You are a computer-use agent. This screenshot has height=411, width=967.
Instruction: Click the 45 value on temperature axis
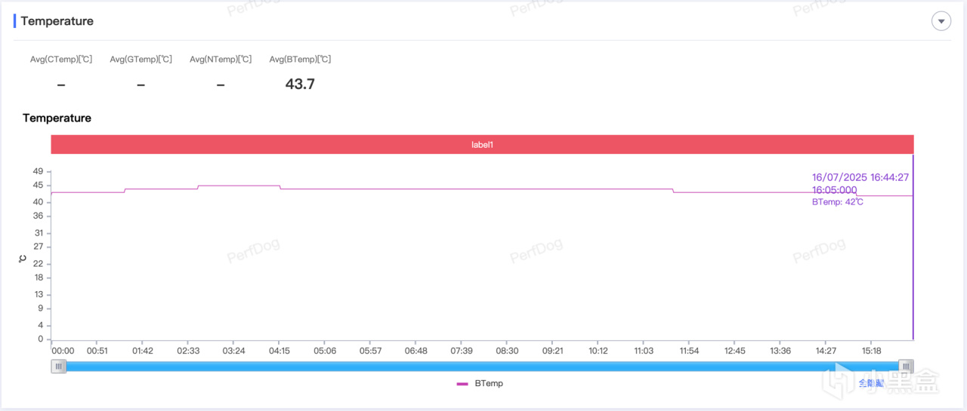point(38,186)
